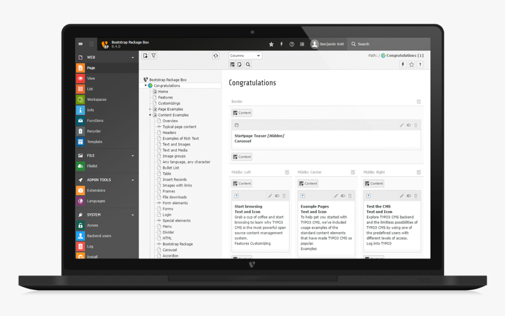Collapse the WEB module group
The image size is (505, 316).
pos(133,57)
